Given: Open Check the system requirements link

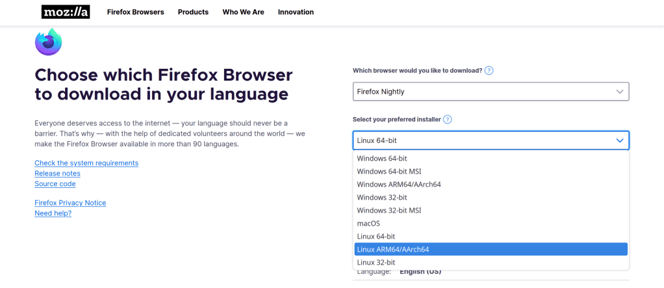Looking at the screenshot, I should pos(86,163).
